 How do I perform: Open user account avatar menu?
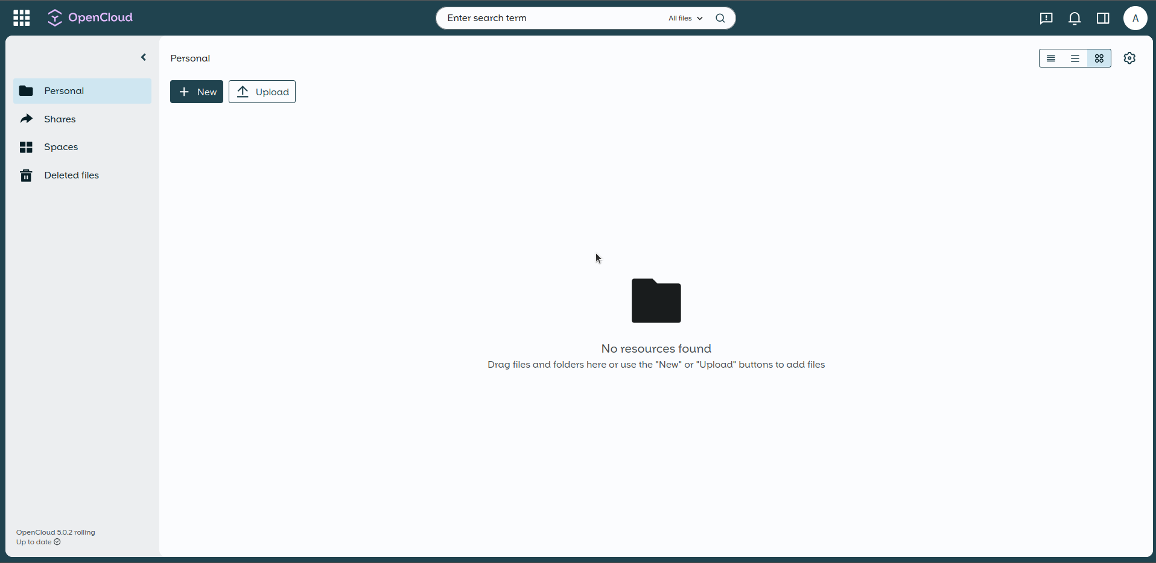click(x=1135, y=18)
